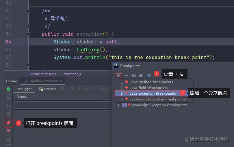Click the Step Out up-arrow icon
The height and width of the screenshot is (147, 234).
[94, 89]
